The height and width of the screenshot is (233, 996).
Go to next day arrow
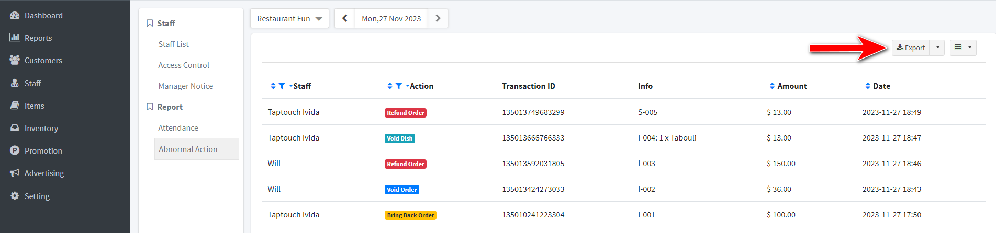438,18
